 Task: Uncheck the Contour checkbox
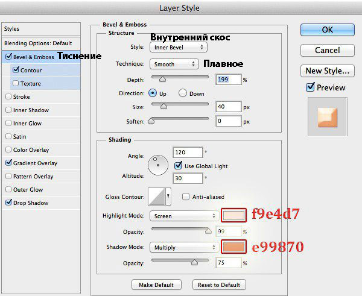[16, 70]
